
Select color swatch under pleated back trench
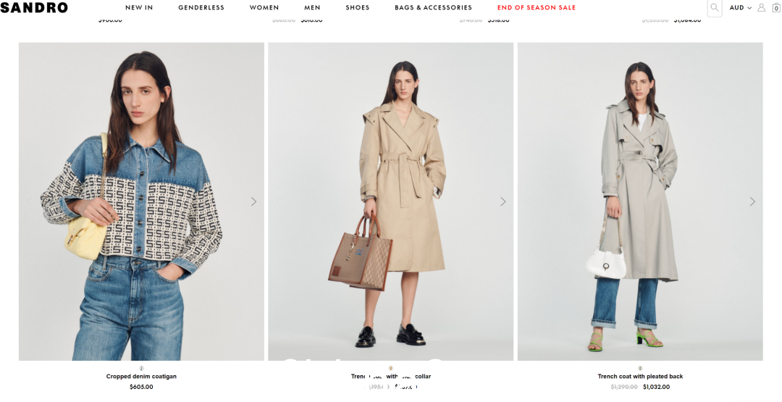640,368
